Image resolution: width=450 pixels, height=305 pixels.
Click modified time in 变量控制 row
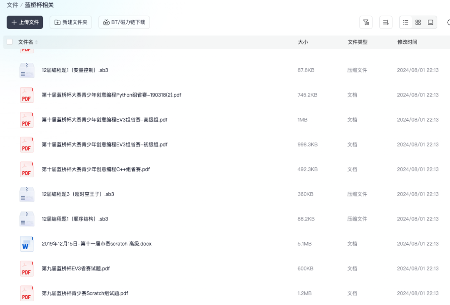click(417, 70)
